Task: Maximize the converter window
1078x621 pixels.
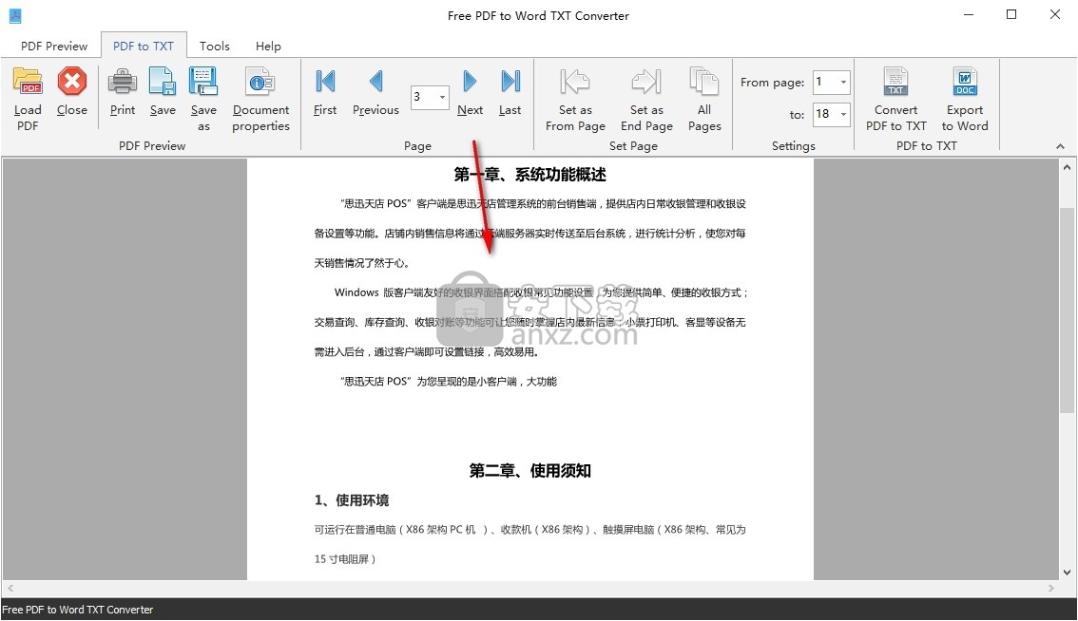Action: click(1011, 14)
